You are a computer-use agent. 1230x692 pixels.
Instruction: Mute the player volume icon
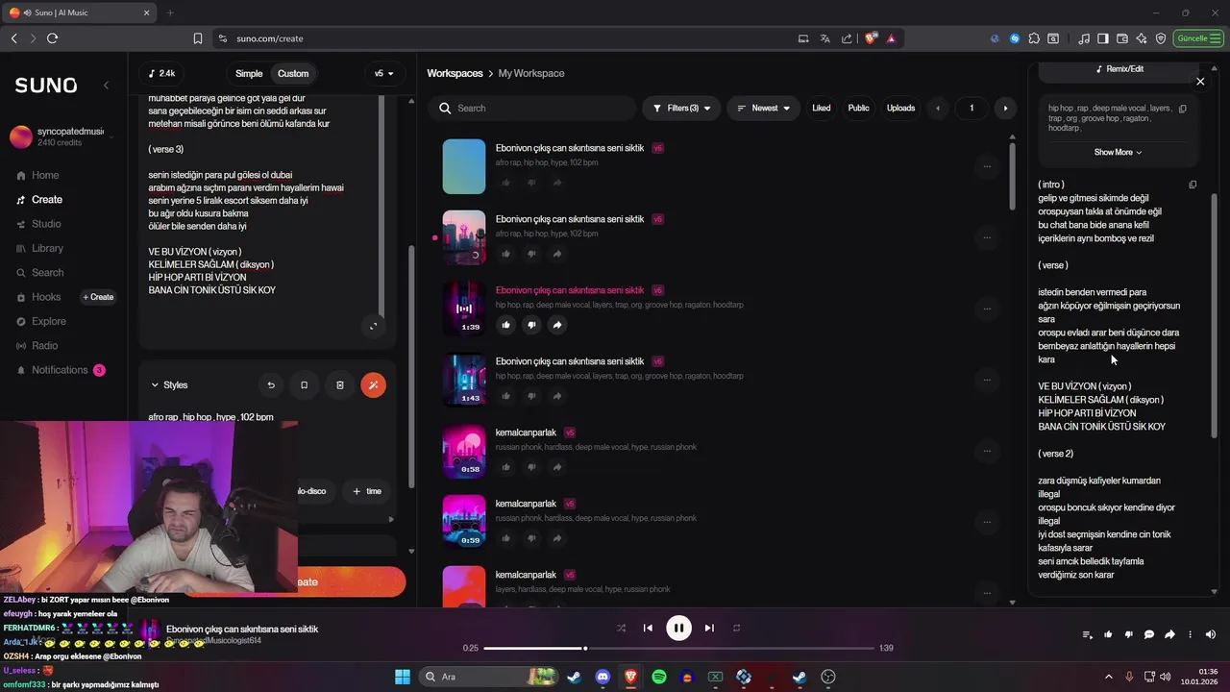1210,634
